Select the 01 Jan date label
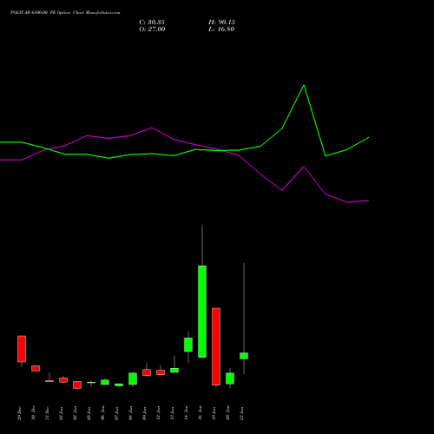Viewport: 434px width, 434px height. tap(61, 413)
